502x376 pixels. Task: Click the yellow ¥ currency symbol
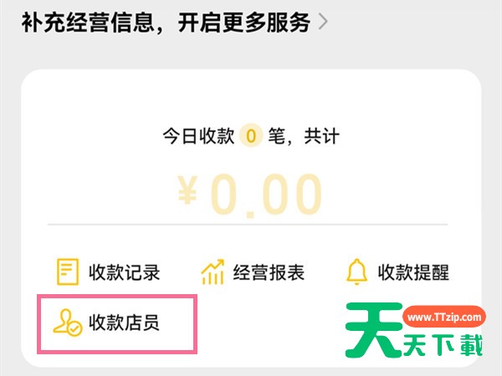[187, 191]
